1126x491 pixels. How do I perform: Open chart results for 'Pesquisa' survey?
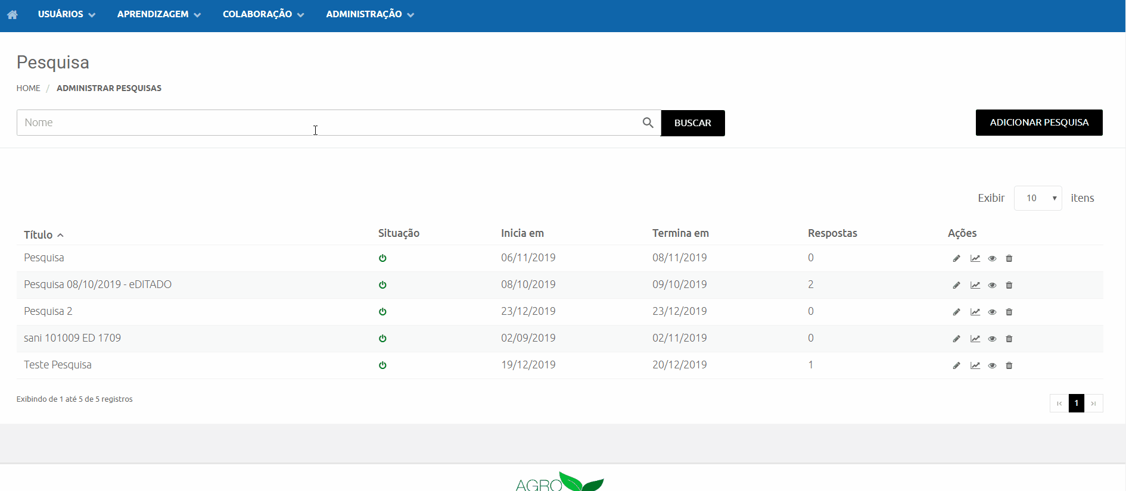975,258
